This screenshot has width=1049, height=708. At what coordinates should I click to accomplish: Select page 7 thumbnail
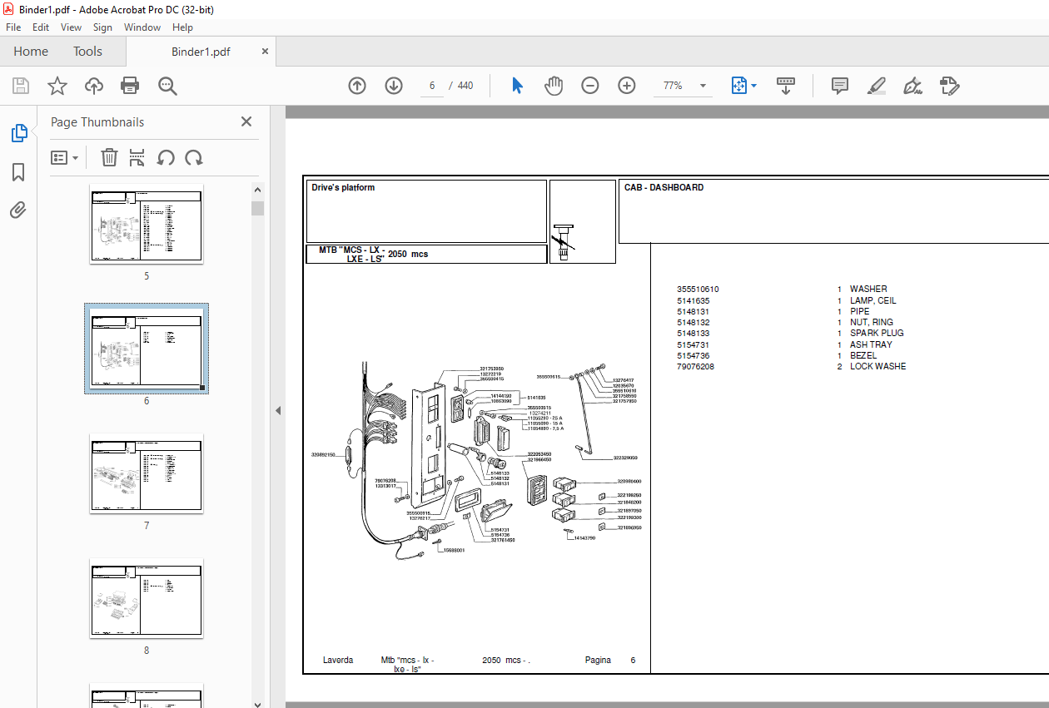(x=147, y=473)
